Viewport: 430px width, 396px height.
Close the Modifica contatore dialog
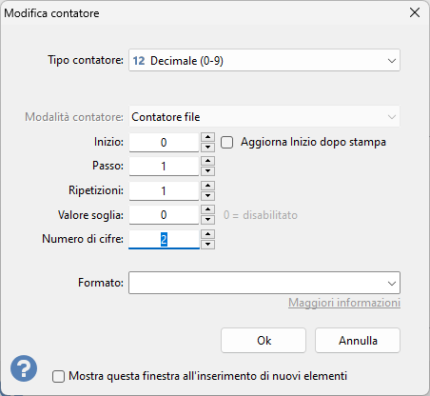pos(415,12)
